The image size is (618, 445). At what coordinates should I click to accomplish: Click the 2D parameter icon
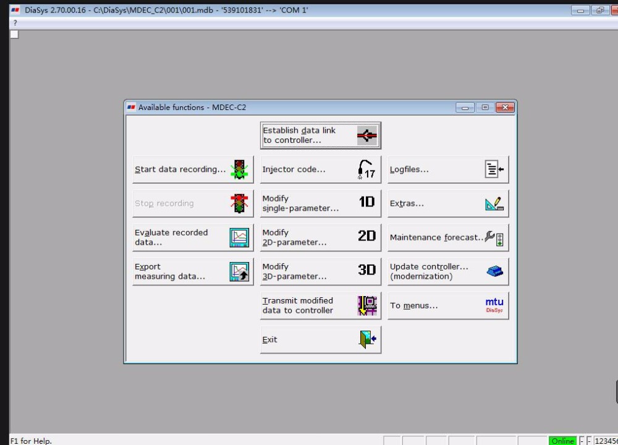coord(366,237)
